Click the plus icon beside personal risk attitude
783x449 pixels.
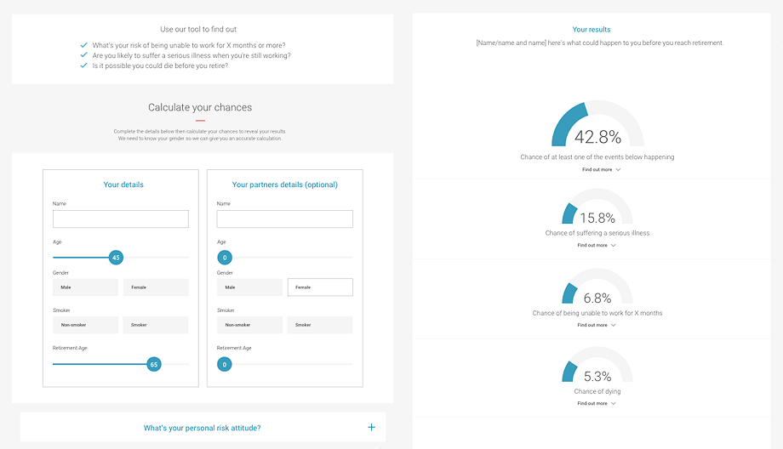coord(371,427)
